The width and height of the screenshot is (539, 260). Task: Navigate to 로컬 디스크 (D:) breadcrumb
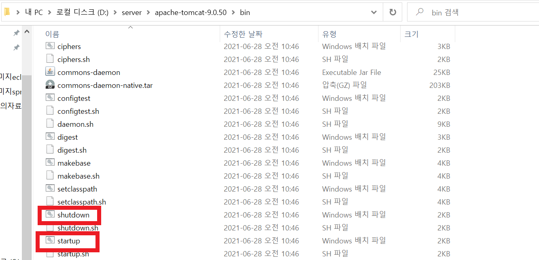pyautogui.click(x=82, y=13)
